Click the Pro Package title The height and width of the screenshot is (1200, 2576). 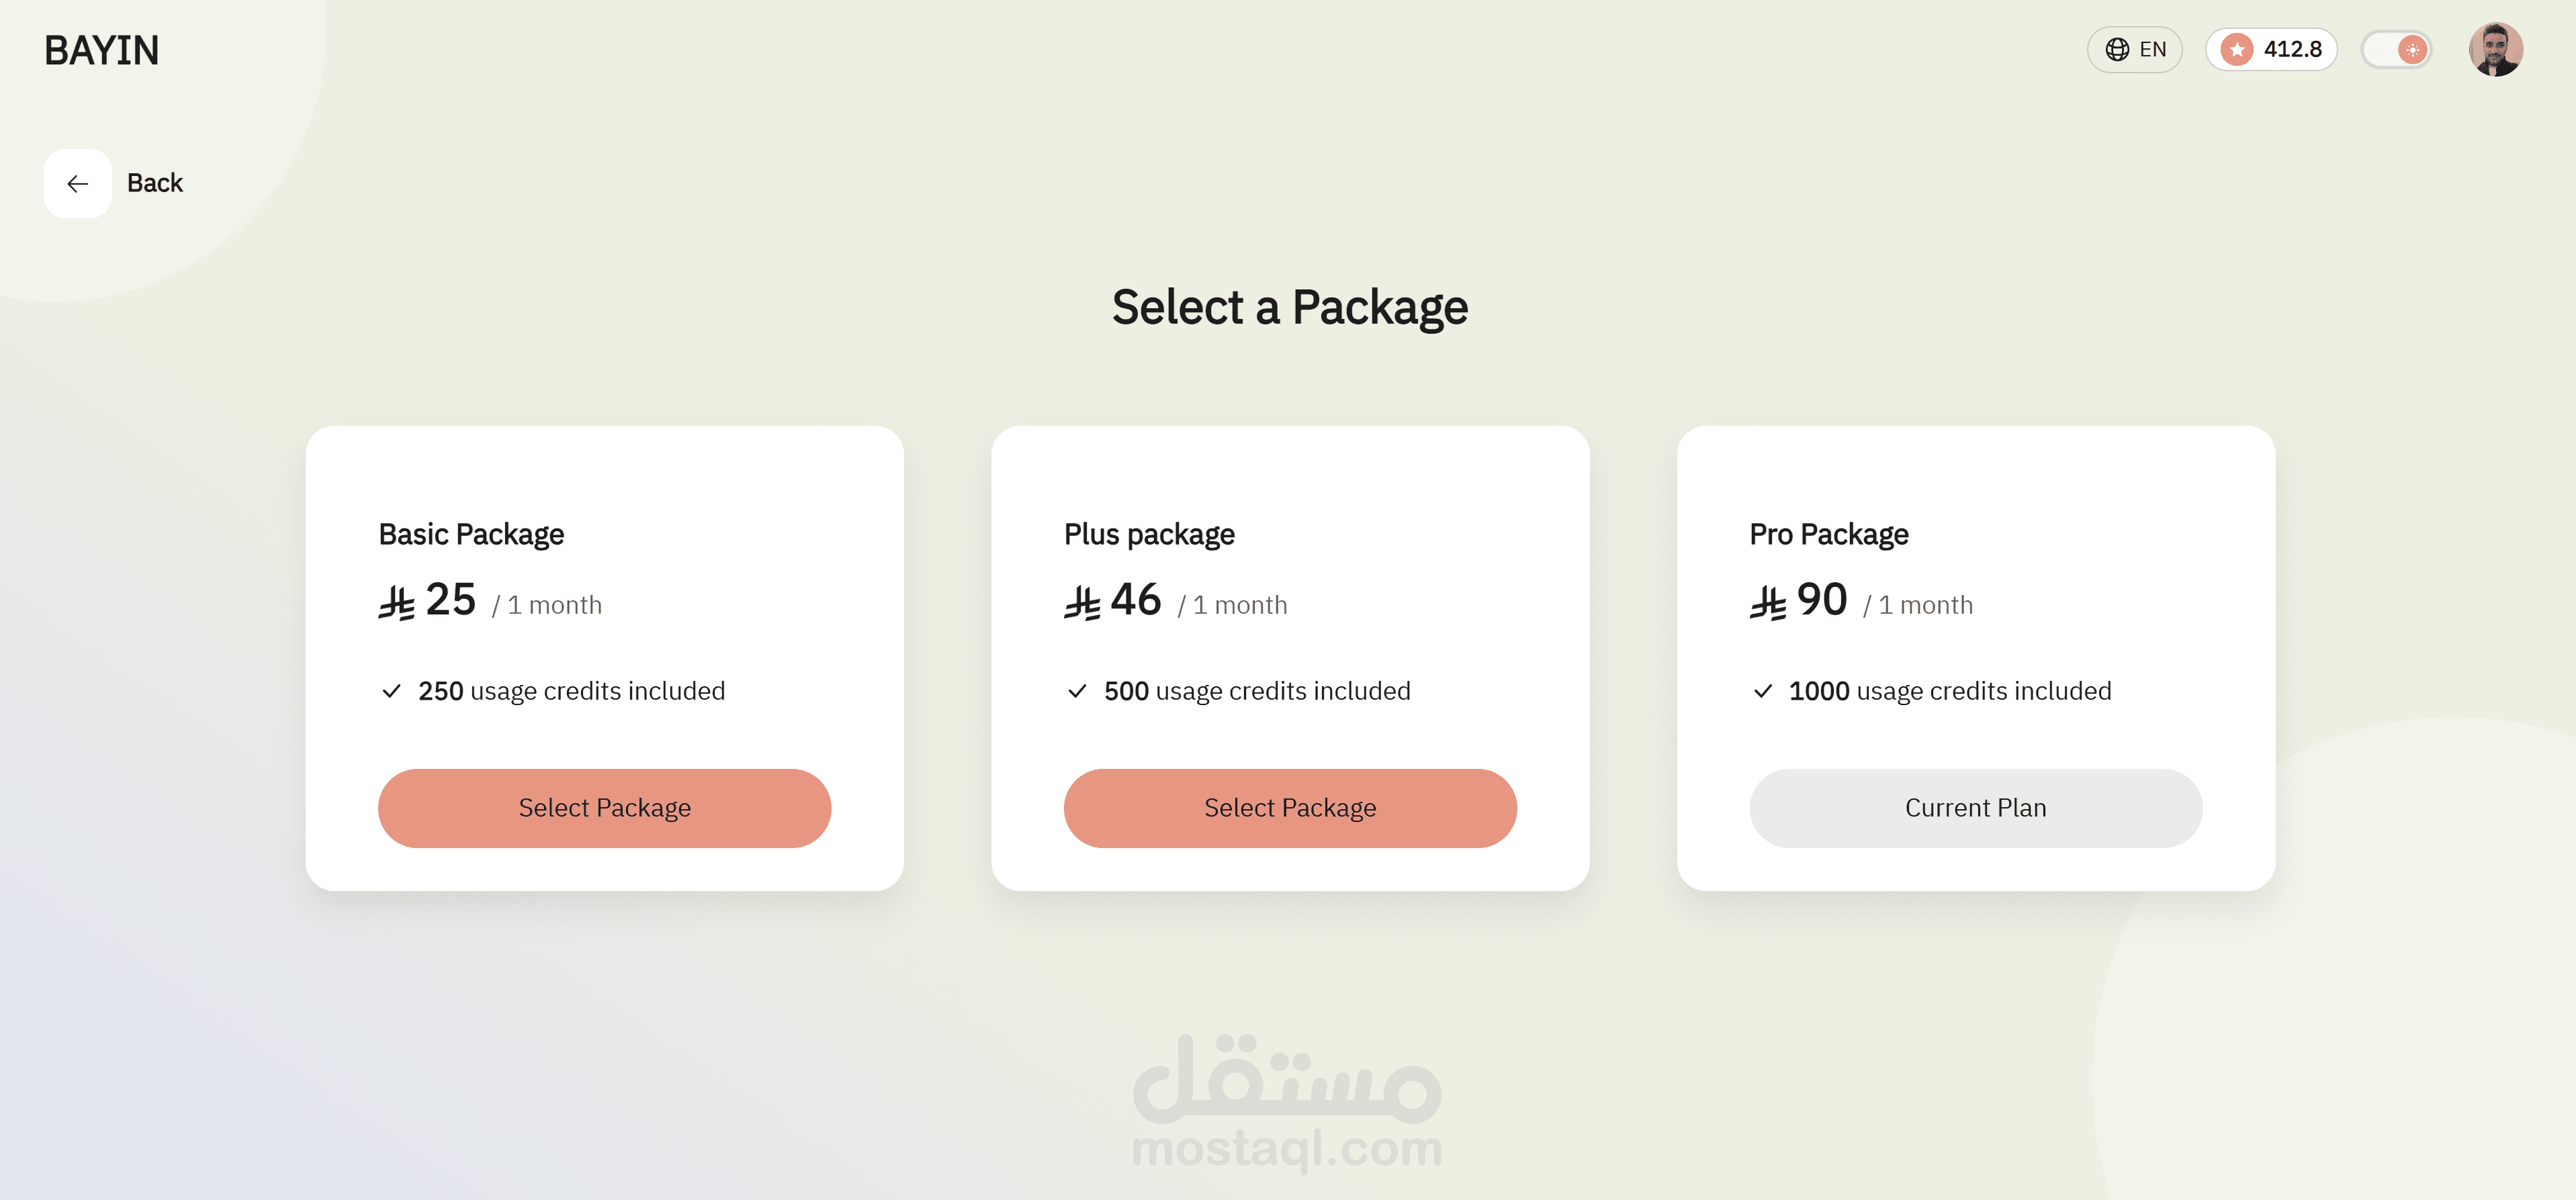1828,535
